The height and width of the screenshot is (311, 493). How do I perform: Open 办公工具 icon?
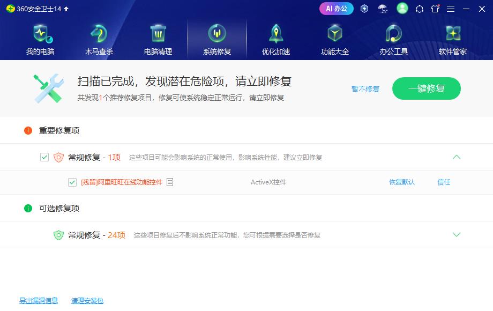coord(394,33)
